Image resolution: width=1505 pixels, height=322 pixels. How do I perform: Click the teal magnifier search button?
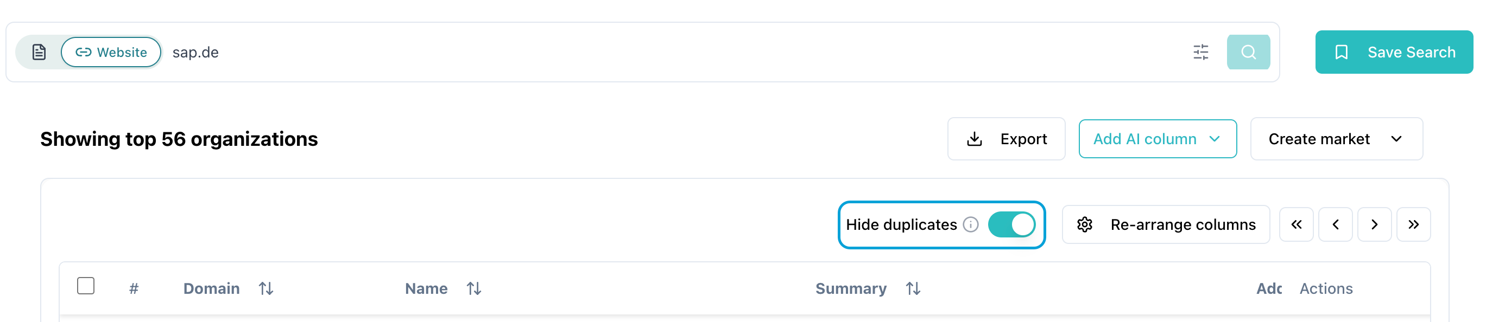point(1248,53)
